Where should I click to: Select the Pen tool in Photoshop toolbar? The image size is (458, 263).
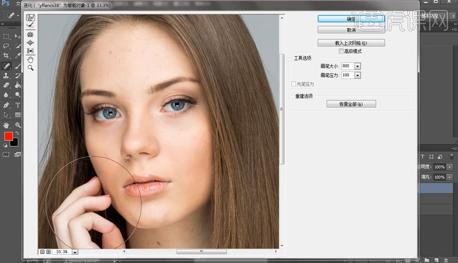6,105
